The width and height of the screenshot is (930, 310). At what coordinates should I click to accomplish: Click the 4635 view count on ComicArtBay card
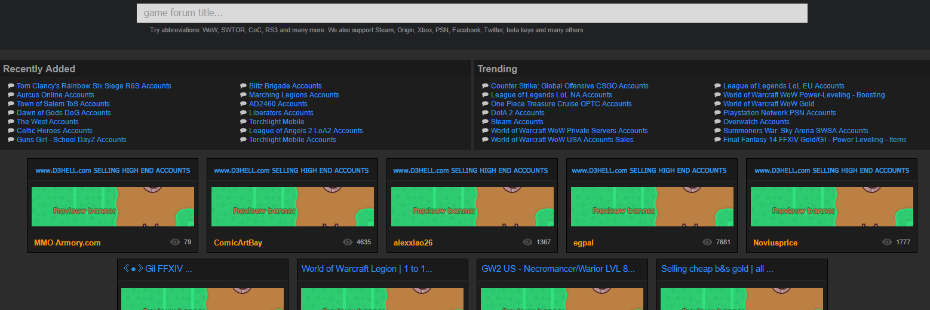pyautogui.click(x=364, y=243)
